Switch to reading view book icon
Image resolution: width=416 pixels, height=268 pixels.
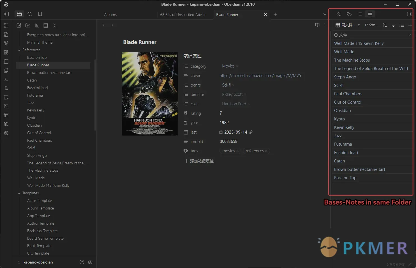point(317,25)
